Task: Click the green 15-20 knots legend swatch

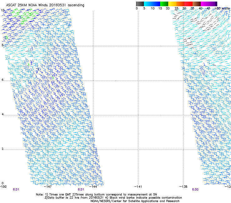Action: (x=164, y=4)
